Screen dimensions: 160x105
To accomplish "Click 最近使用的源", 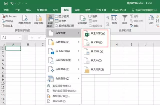I will coord(64,26).
